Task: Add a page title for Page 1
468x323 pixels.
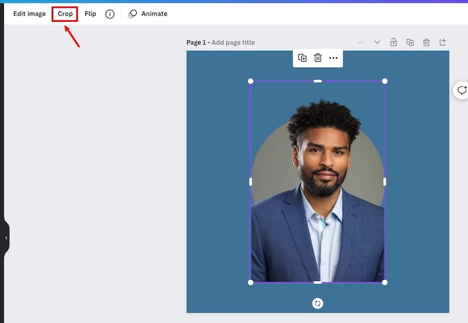Action: [233, 42]
